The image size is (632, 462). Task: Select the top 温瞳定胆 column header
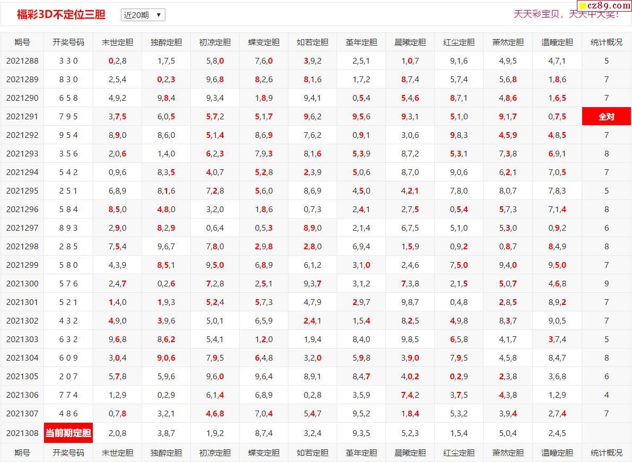(x=557, y=42)
